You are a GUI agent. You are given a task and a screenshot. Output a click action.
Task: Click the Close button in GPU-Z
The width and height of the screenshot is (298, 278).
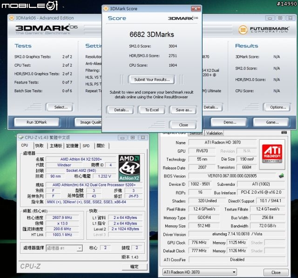tap(276, 272)
